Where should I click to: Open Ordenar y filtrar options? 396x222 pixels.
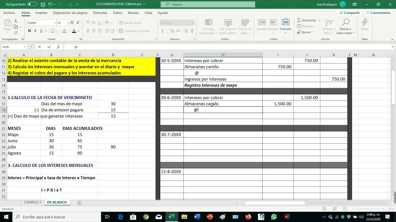pyautogui.click(x=329, y=27)
